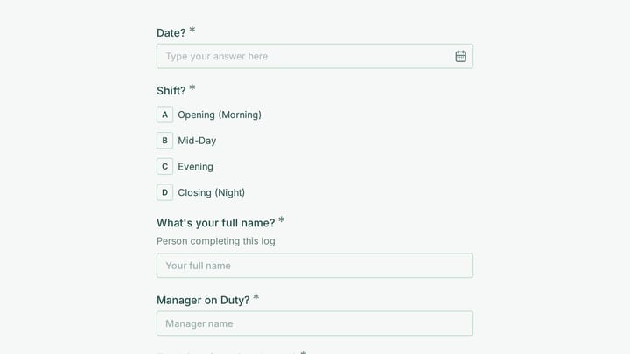This screenshot has height=354, width=630.
Task: Click the required asterisk beside Date?
Action: [x=192, y=30]
